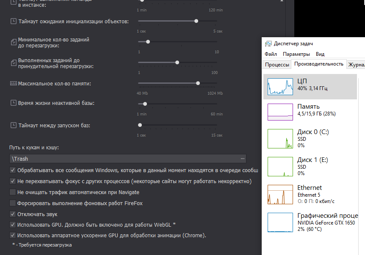
Task: Click scroll up arrow of settings panel
Action: pos(282,1)
